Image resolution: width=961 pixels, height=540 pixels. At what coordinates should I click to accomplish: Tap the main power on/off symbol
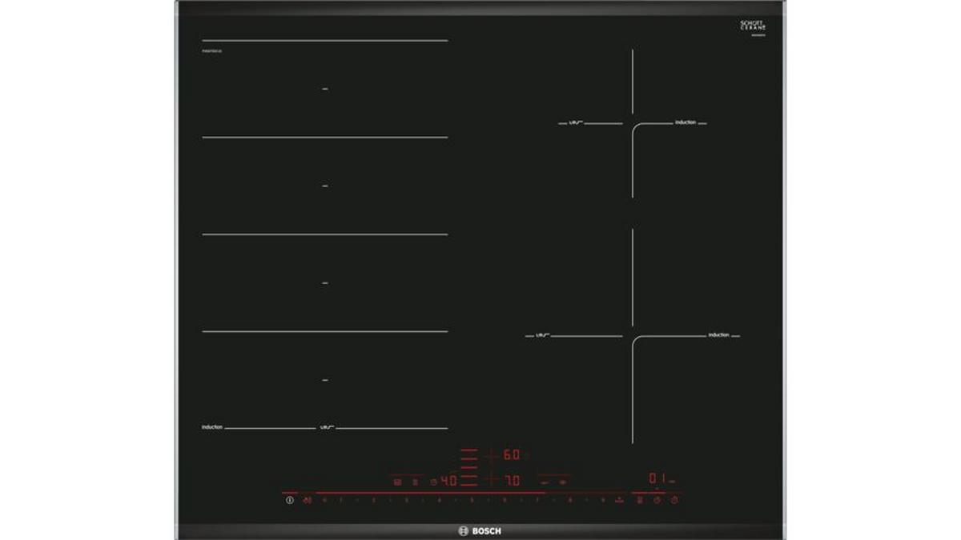click(290, 500)
